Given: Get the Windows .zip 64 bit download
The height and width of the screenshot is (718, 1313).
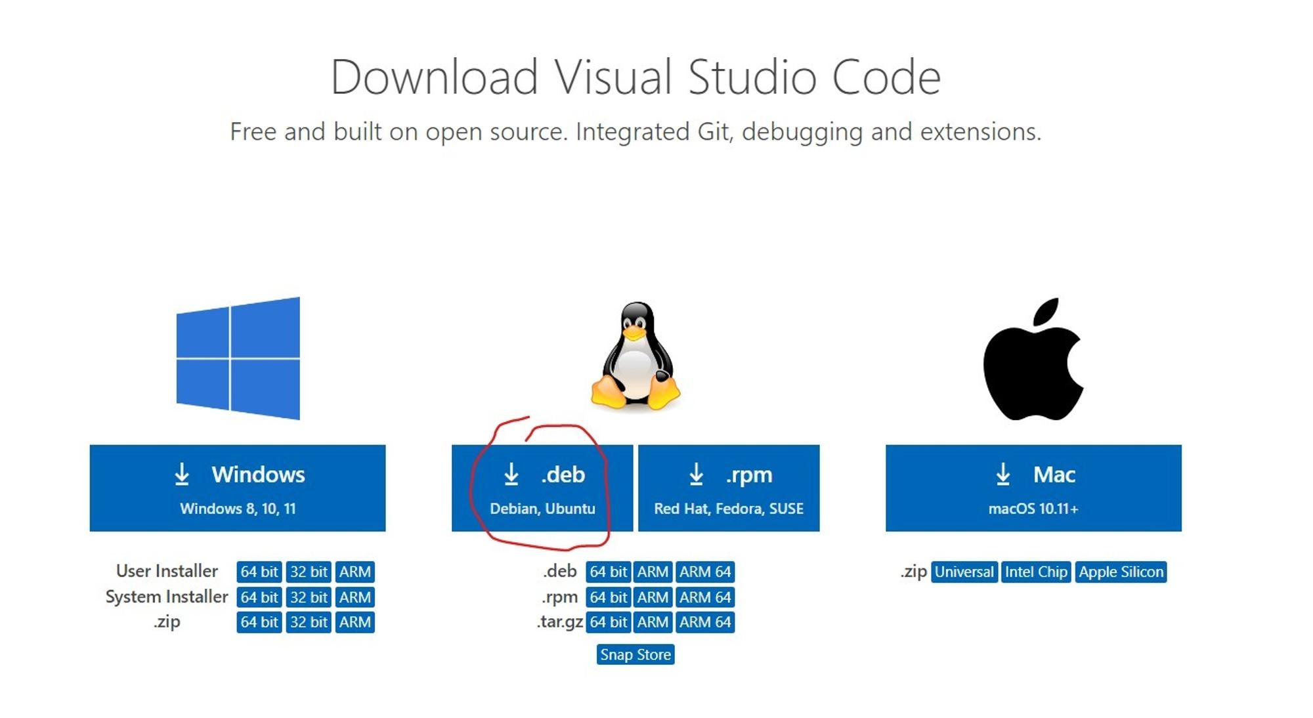Looking at the screenshot, I should pos(259,622).
